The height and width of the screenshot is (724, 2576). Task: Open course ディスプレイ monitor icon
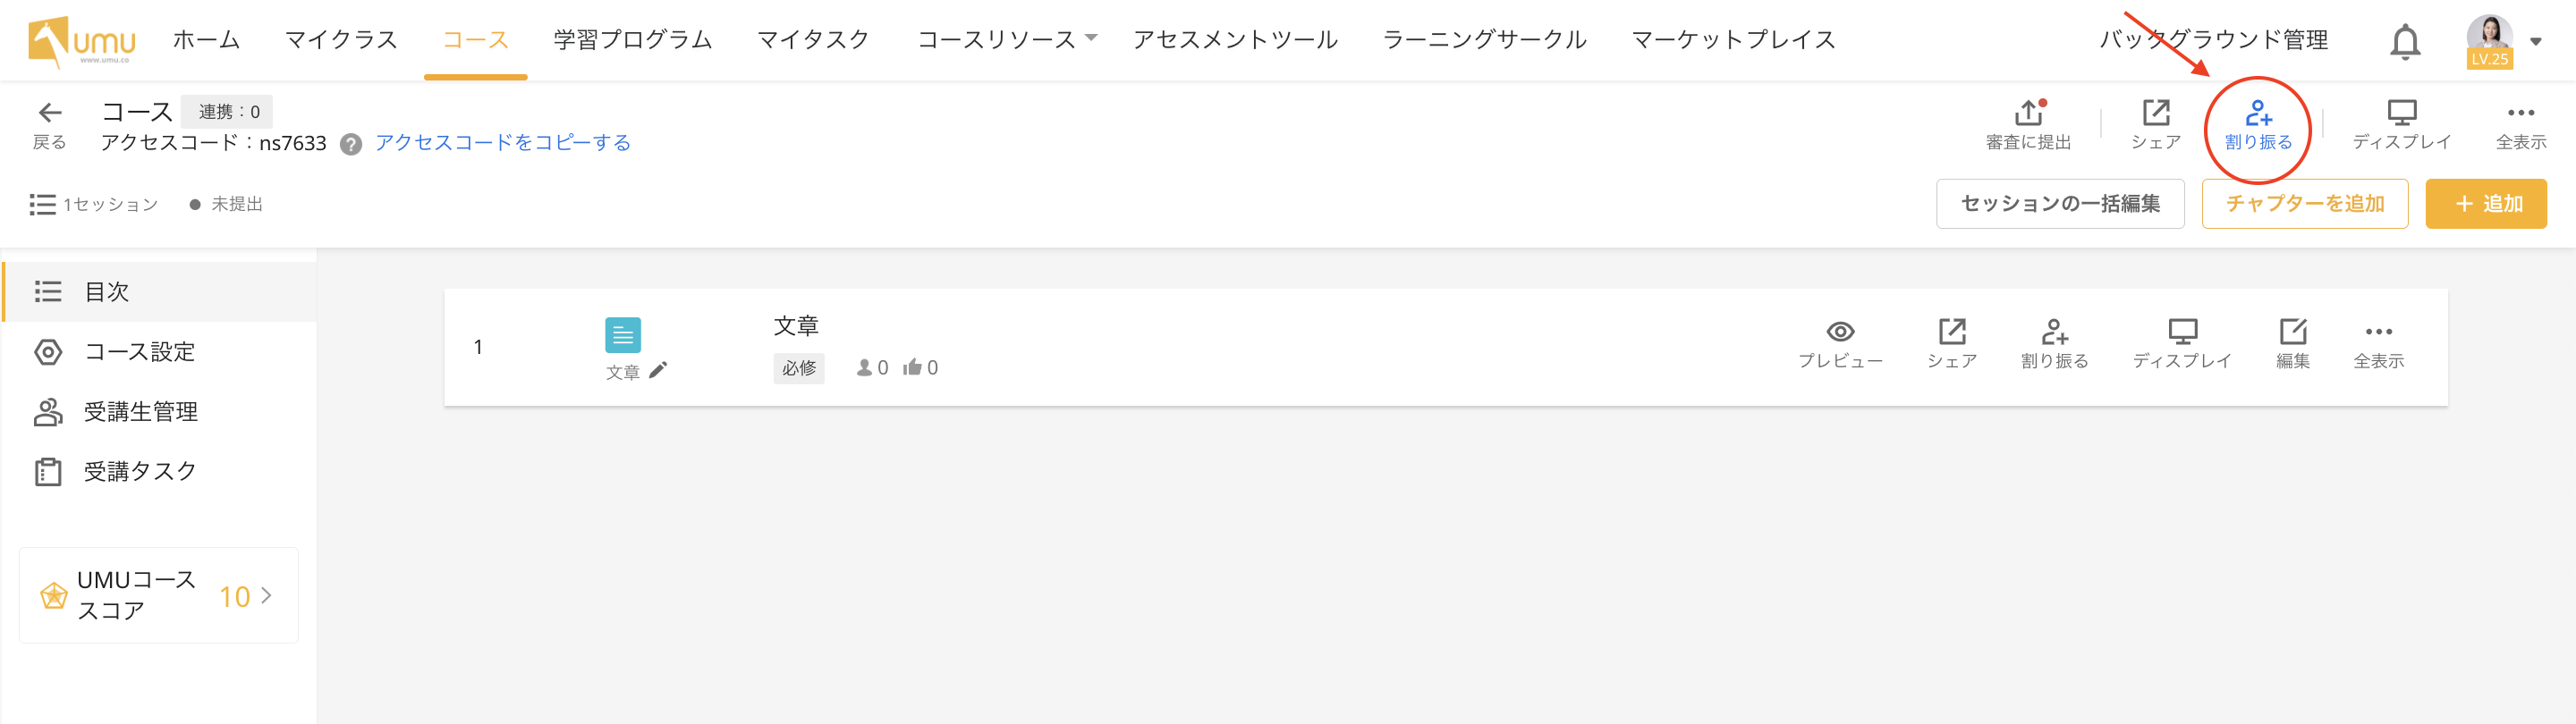tap(2401, 113)
